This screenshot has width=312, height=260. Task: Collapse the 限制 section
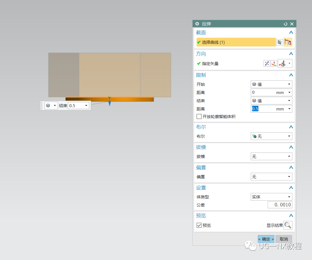click(x=291, y=75)
